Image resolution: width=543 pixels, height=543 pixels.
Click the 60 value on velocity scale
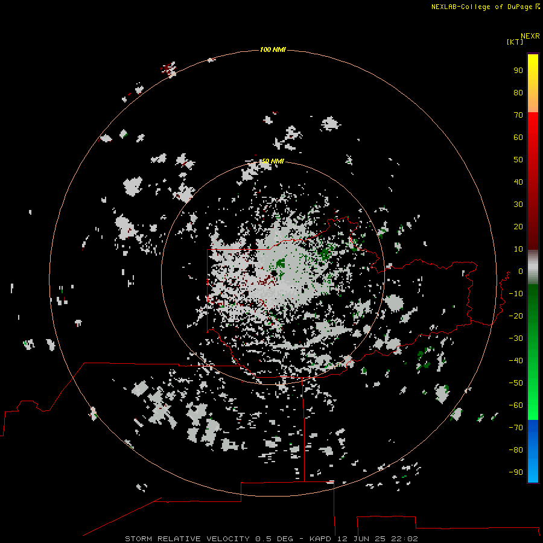pos(518,137)
